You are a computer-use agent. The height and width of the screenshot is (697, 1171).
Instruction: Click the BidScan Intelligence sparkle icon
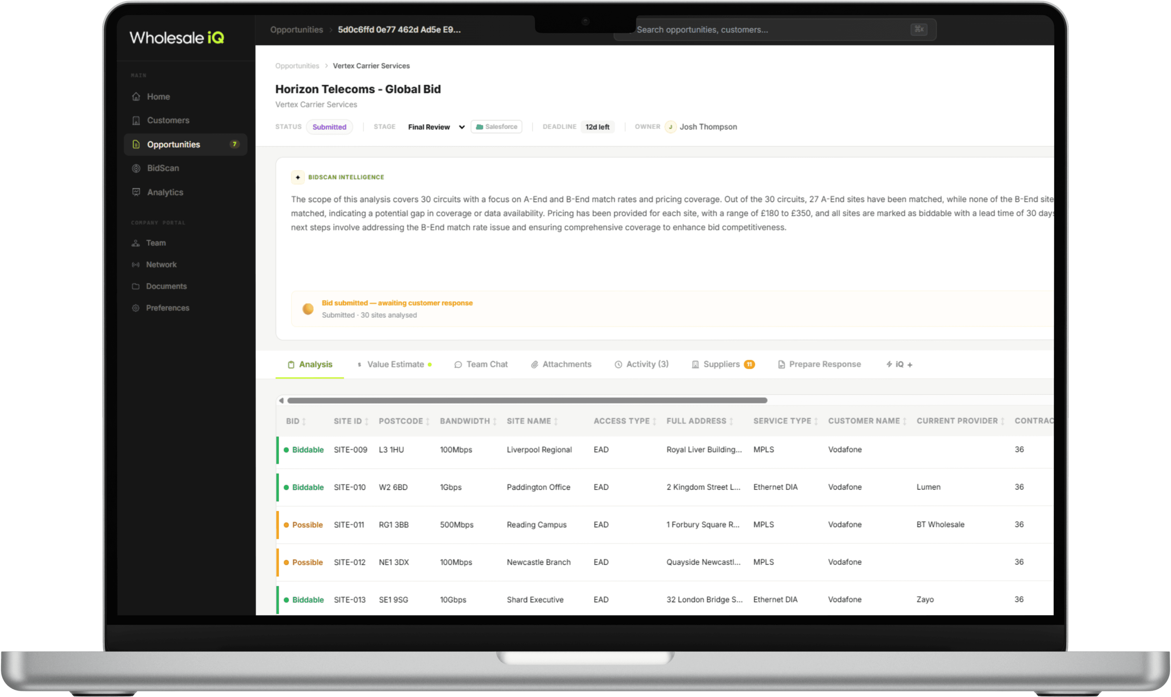tap(298, 177)
